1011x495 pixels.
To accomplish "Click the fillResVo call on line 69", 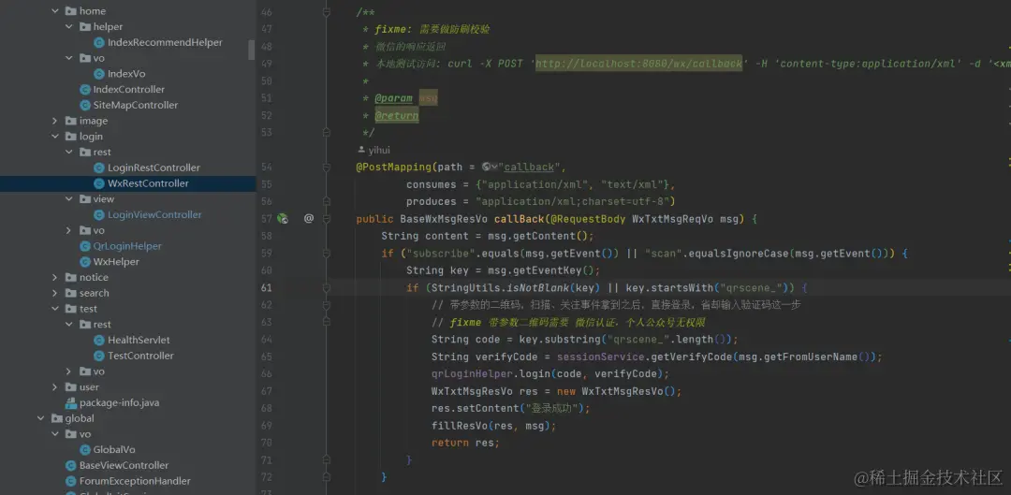I will 460,426.
